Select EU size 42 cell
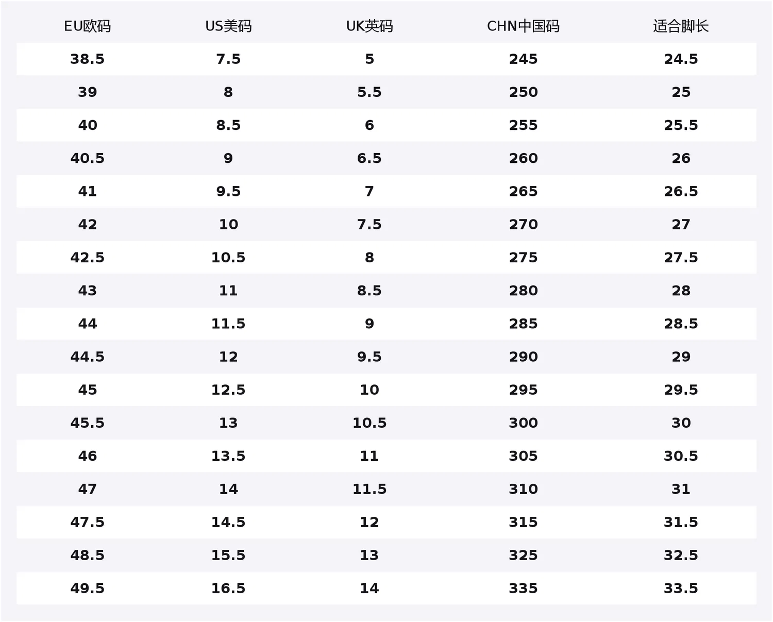Image resolution: width=773 pixels, height=622 pixels. point(87,225)
